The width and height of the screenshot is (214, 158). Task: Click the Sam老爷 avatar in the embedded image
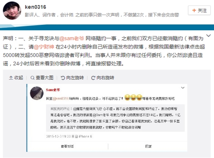click(x=37, y=93)
